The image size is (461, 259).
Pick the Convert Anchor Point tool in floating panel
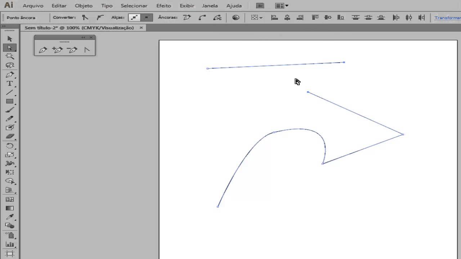point(87,50)
